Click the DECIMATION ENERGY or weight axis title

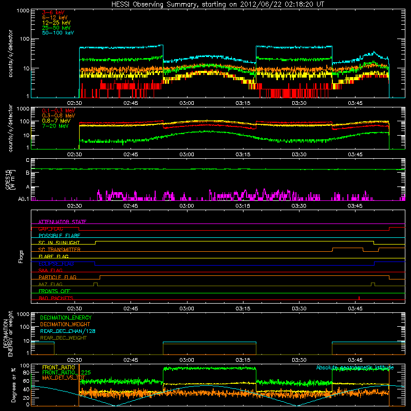[8, 333]
